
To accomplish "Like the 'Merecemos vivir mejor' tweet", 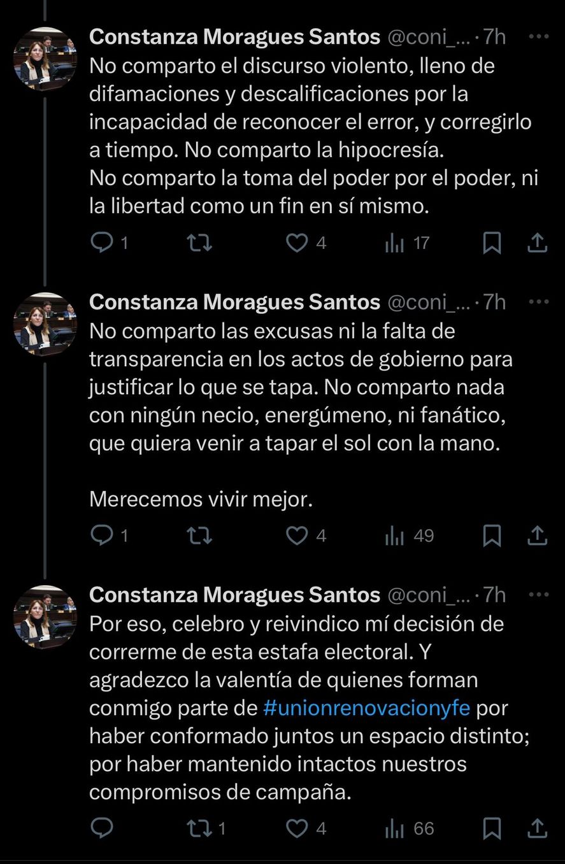I will pos(296,535).
